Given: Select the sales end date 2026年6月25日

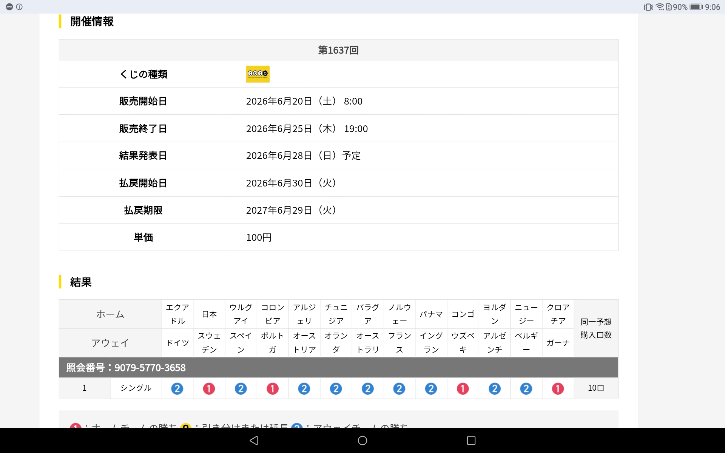Looking at the screenshot, I should [307, 129].
